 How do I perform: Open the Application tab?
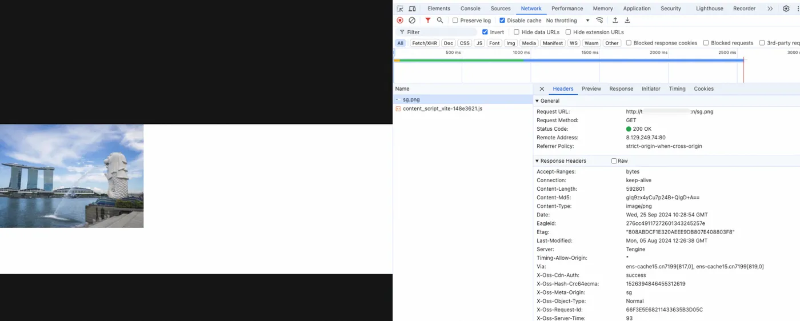pyautogui.click(x=637, y=9)
